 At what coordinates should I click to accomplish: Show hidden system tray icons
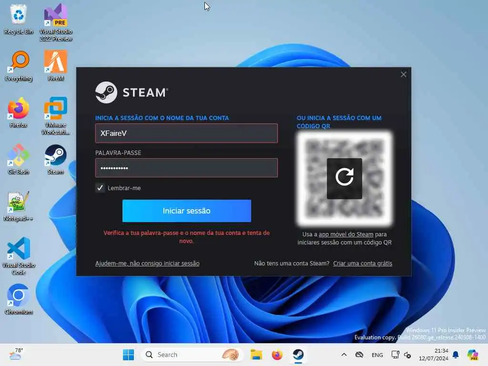[344, 355]
